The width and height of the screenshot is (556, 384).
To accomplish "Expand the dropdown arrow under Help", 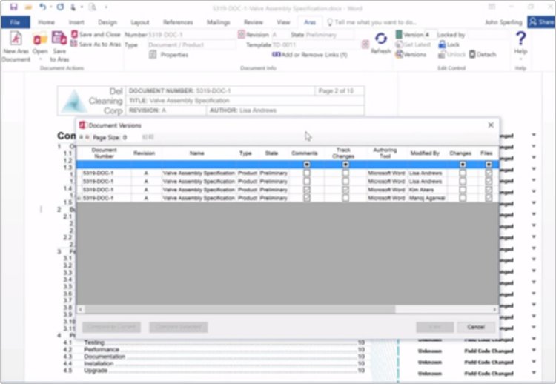I will pyautogui.click(x=520, y=59).
